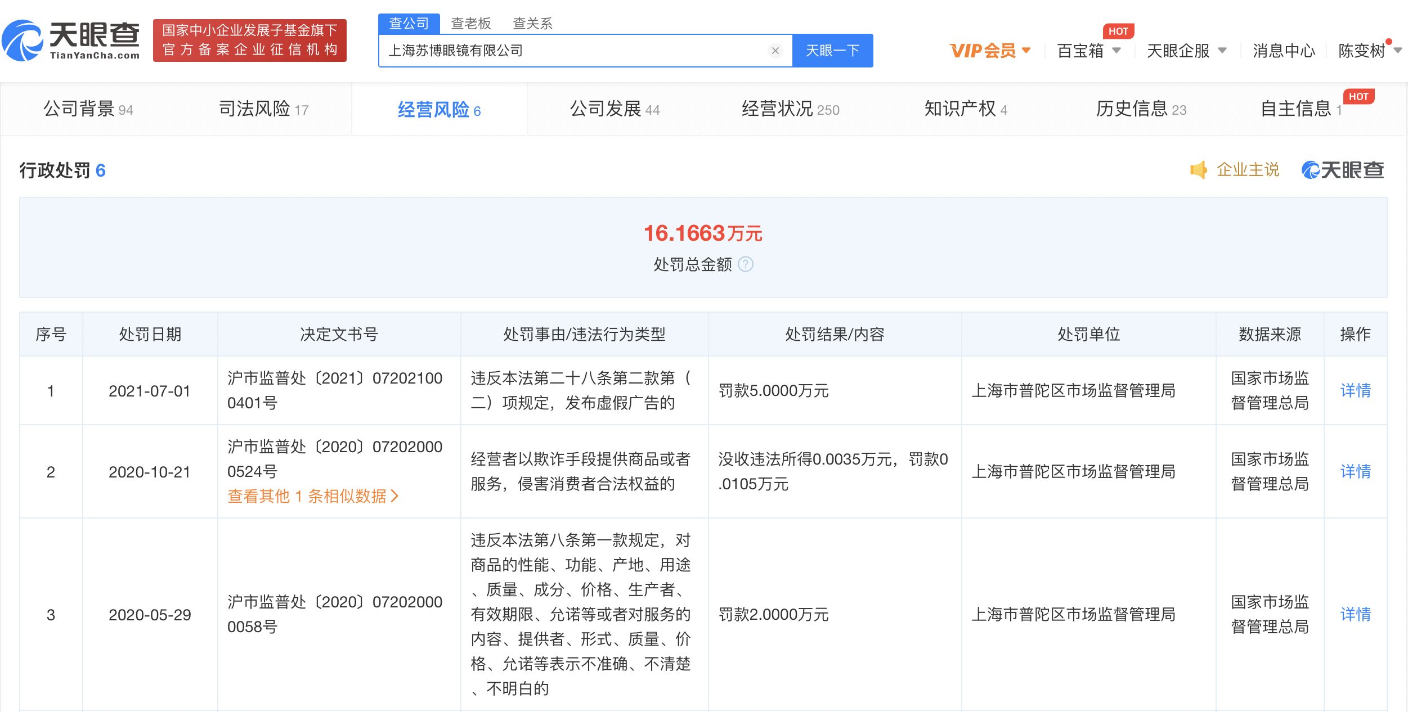Switch to 查关系 search tab
Image resolution: width=1408 pixels, height=712 pixels.
coord(532,23)
